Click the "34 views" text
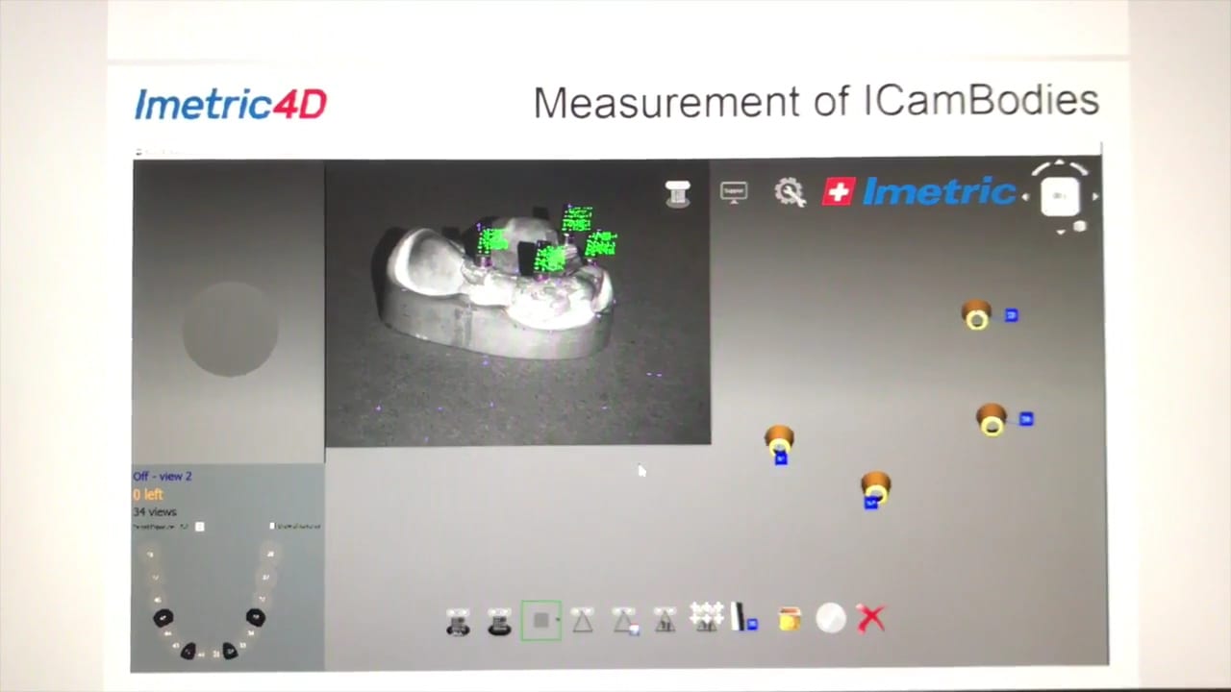Image resolution: width=1231 pixels, height=692 pixels. (x=155, y=511)
